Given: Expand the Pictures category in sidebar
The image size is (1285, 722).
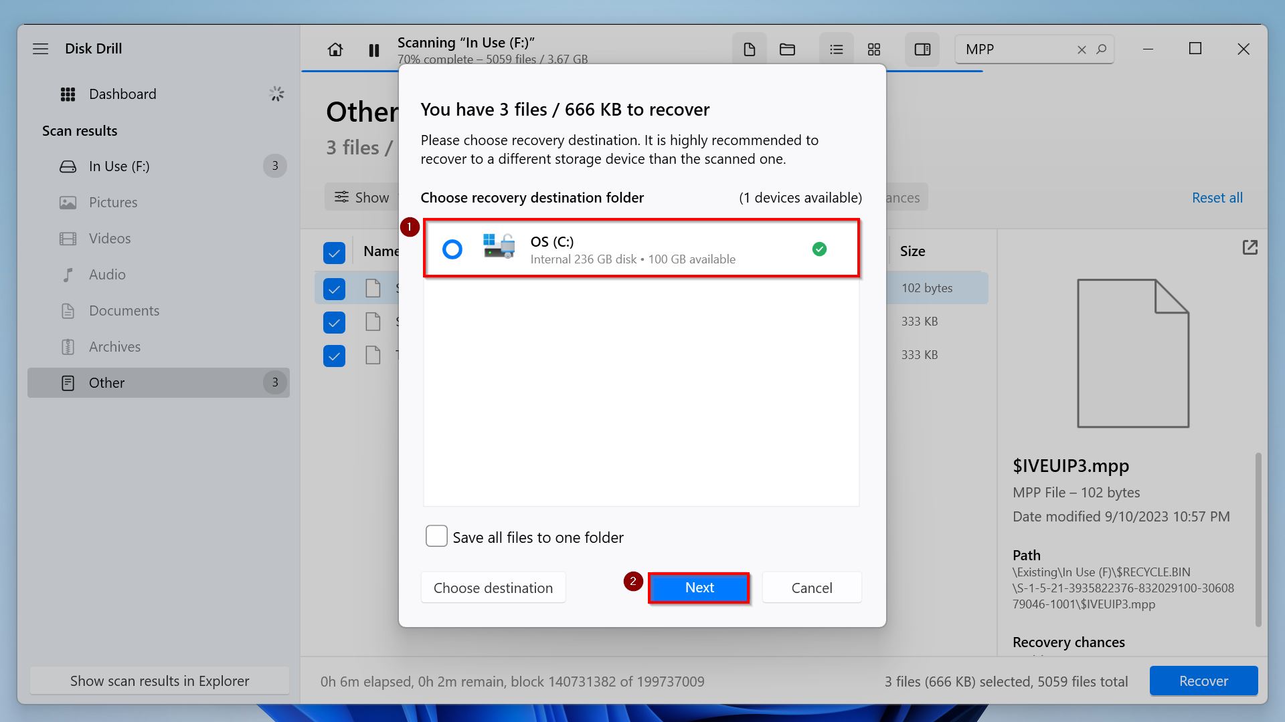Looking at the screenshot, I should [112, 201].
